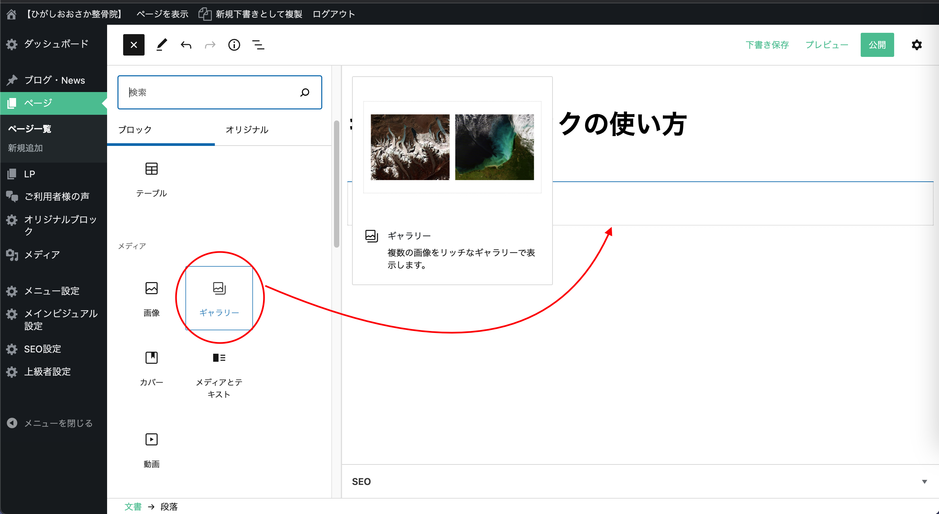Insert the Gallery block

[x=219, y=298]
